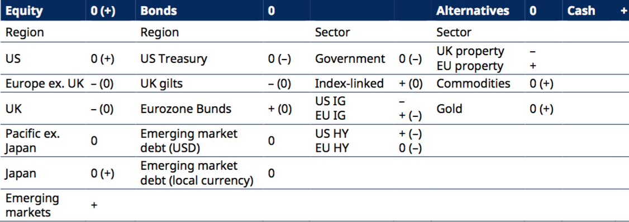This screenshot has height=222, width=629.
Task: Select the Cash header cell
Action: point(581,11)
